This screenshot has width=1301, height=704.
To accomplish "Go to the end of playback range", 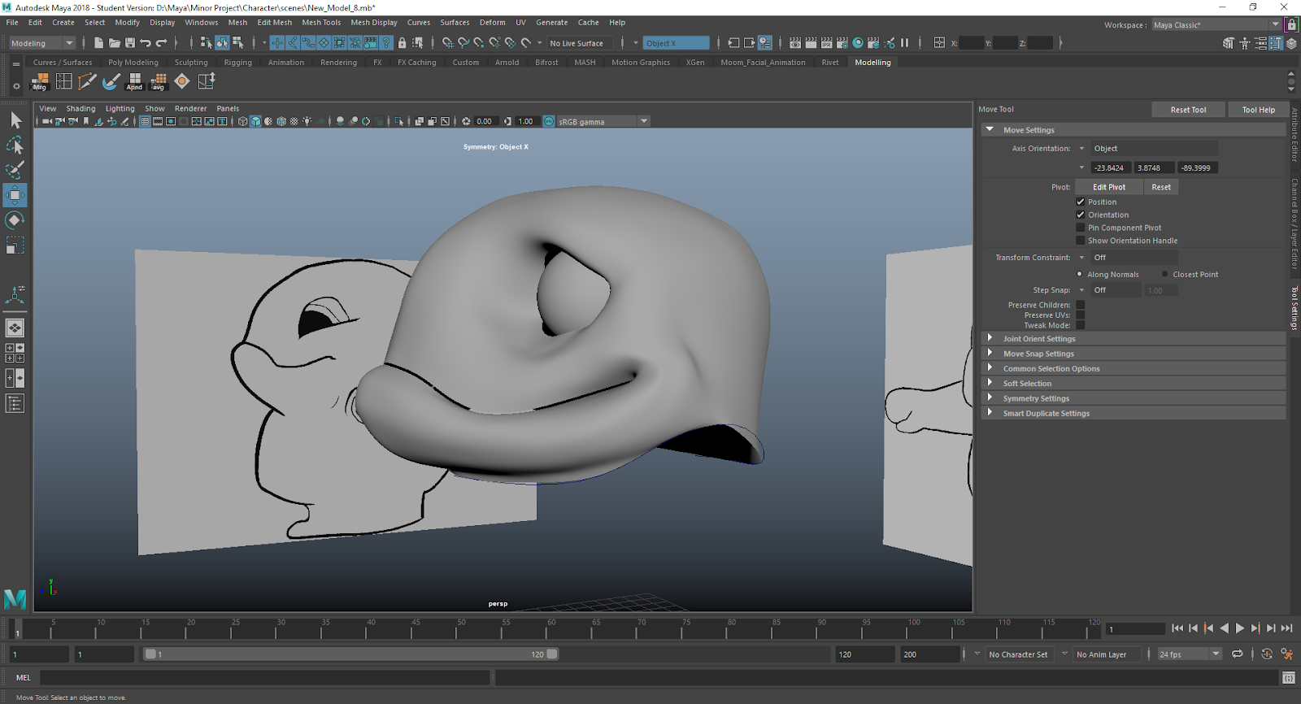I will [1286, 628].
